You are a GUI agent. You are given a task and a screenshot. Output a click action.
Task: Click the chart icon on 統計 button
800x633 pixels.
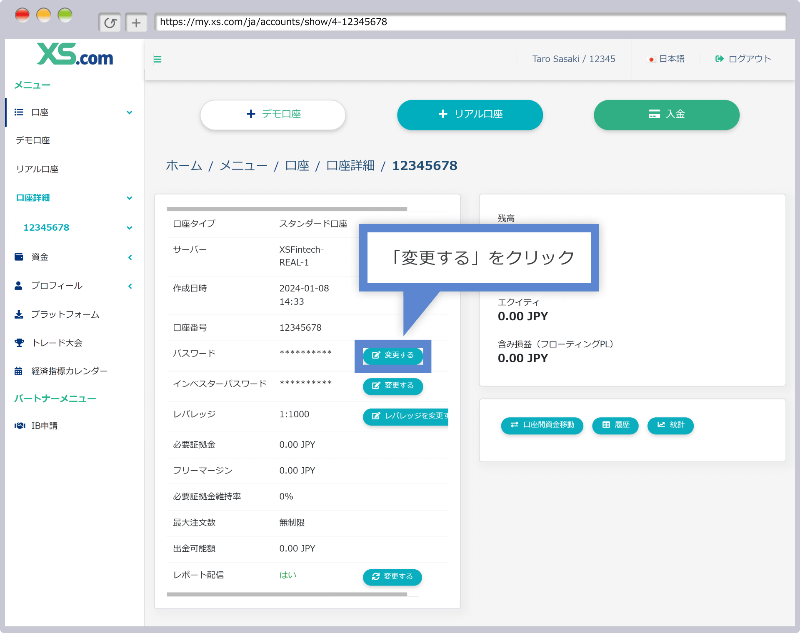pos(661,424)
